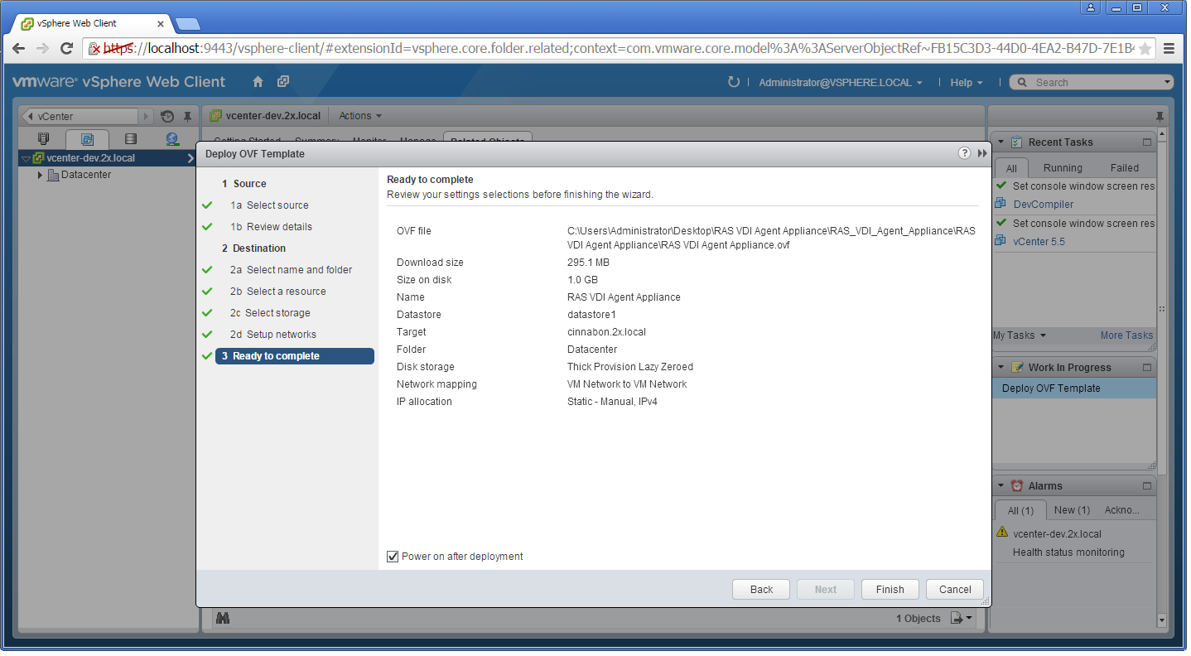
Task: Select the All tasks tab
Action: [1011, 167]
